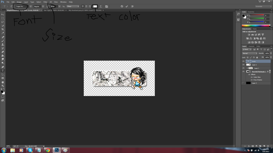Switch to the Swatches tab
The width and height of the screenshot is (273, 153).
[251, 12]
